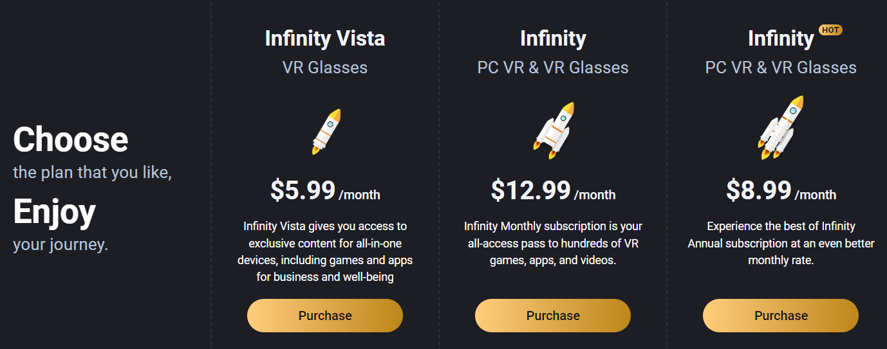Click the triple-booster rocket above $8.99
The image size is (887, 349).
click(781, 128)
